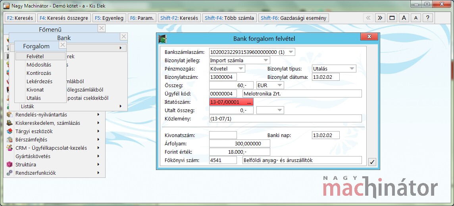Click the Tárgyi eszközök icon
454x206 pixels.
coord(10,131)
